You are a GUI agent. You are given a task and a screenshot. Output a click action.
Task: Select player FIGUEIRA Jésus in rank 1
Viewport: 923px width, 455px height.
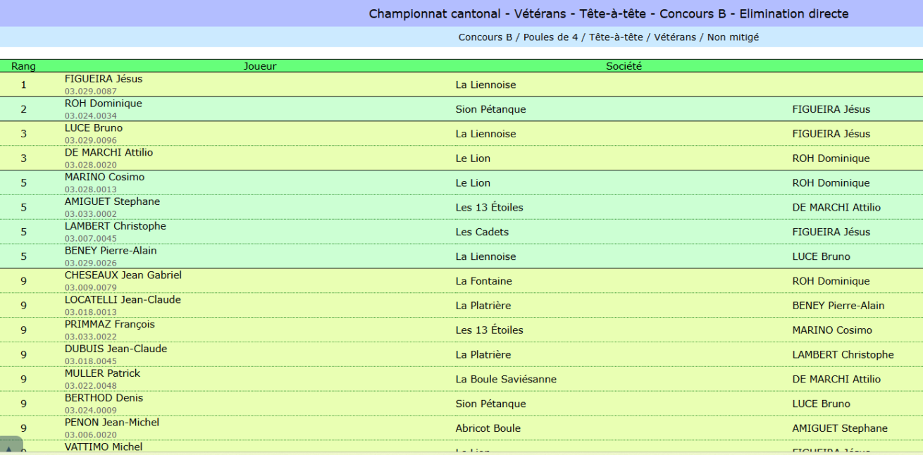(104, 79)
